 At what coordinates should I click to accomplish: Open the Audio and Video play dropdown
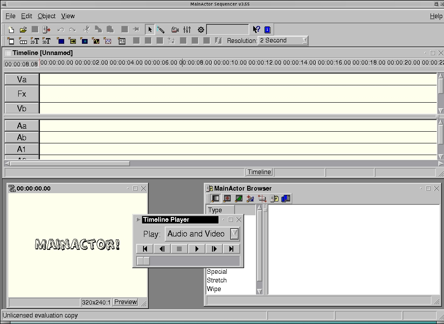(234, 234)
